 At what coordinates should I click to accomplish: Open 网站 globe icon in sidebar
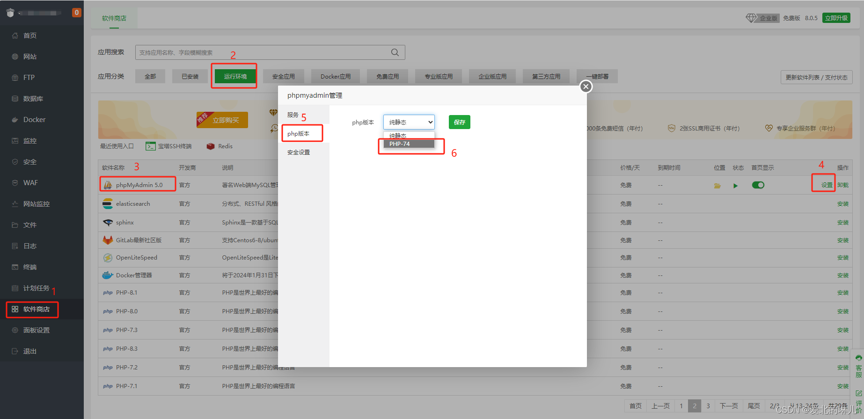pyautogui.click(x=15, y=57)
